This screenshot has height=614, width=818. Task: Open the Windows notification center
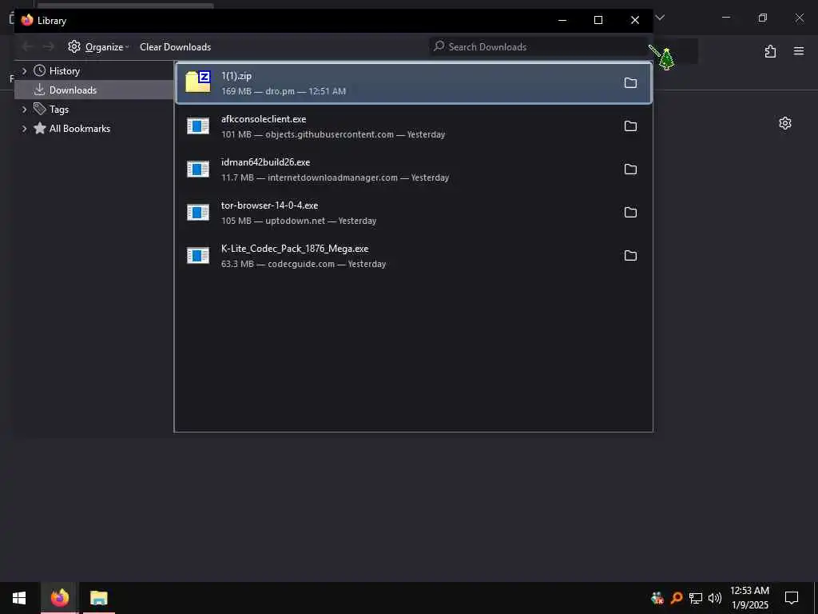coord(792,598)
